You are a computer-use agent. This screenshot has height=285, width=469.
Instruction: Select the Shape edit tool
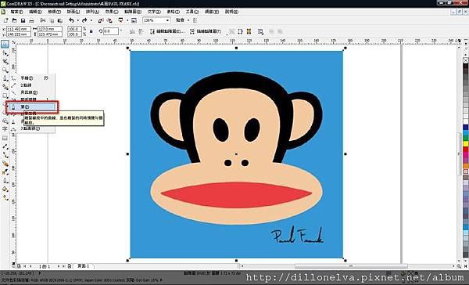pyautogui.click(x=5, y=53)
